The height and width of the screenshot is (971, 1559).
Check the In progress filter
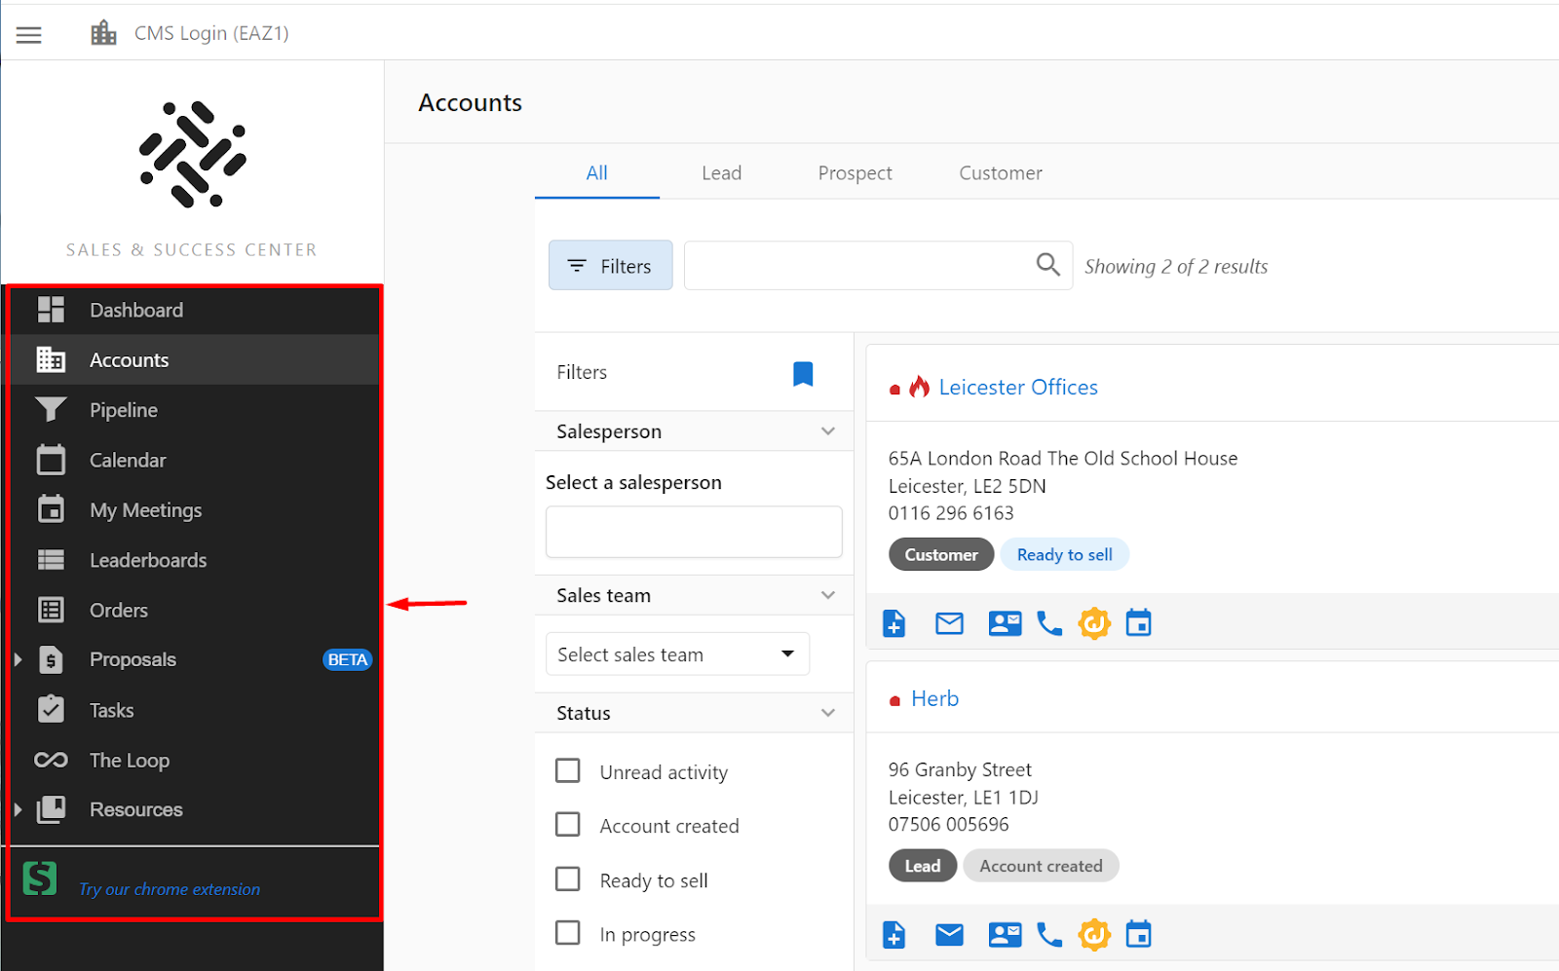[x=567, y=932]
